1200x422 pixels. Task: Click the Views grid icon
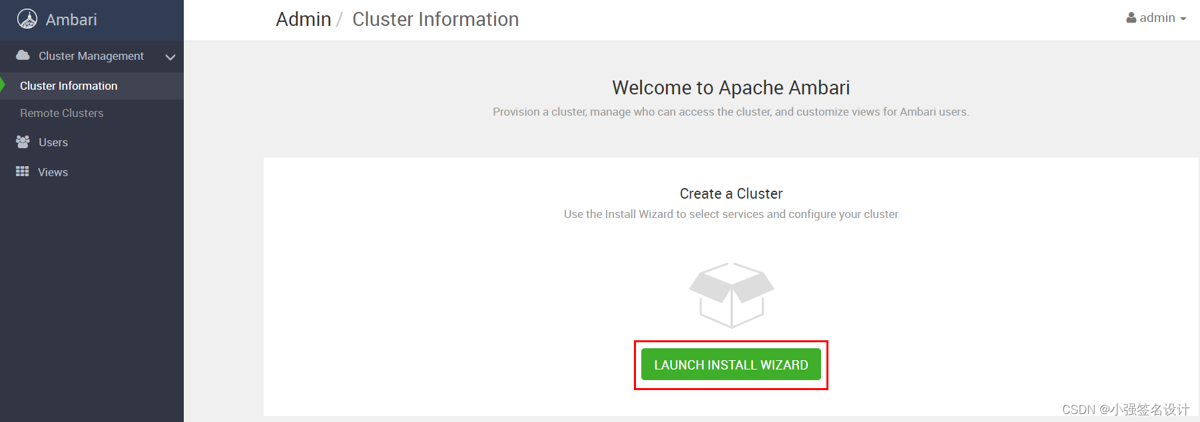click(23, 171)
